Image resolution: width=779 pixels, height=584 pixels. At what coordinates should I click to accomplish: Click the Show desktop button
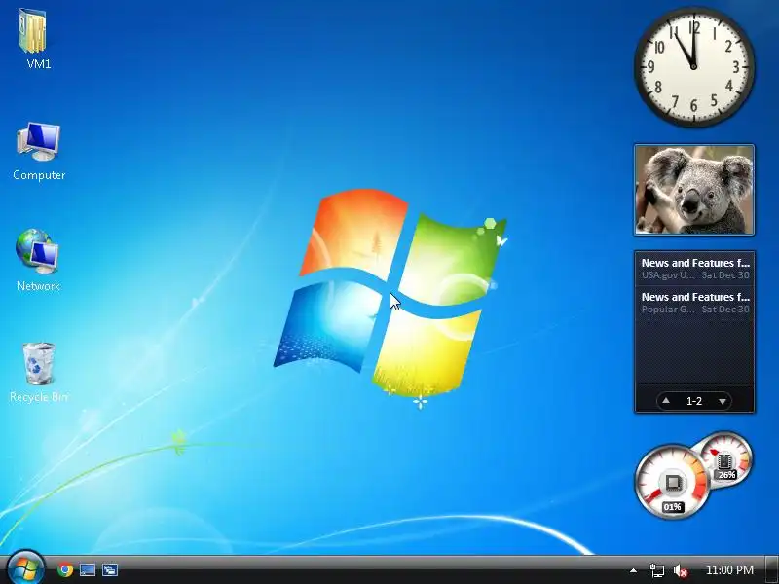771,570
